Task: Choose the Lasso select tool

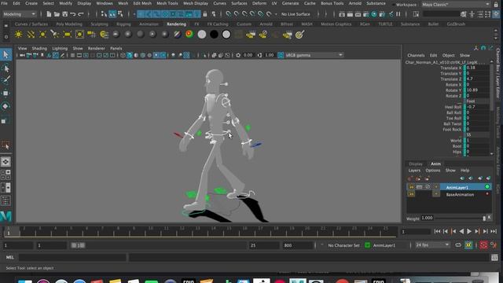Action: (6, 68)
